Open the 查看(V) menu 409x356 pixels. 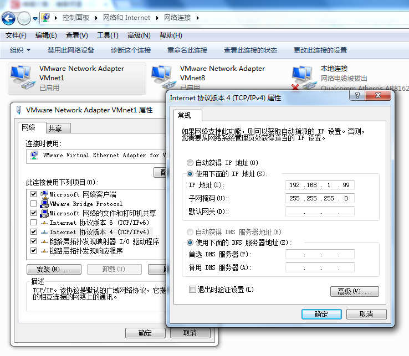(x=77, y=35)
